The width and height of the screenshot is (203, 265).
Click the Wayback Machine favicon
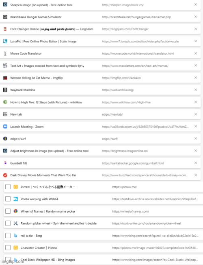5,90
